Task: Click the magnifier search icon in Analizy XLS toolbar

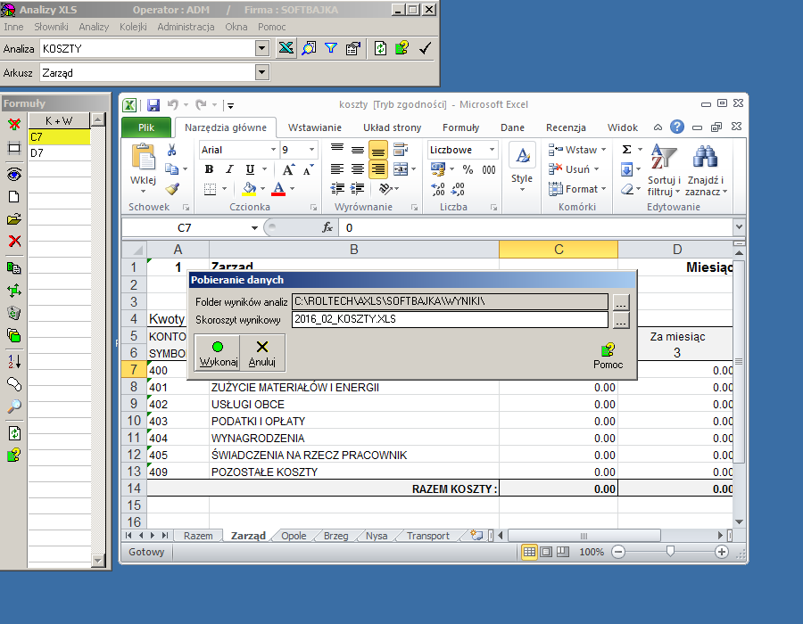Action: tap(309, 49)
